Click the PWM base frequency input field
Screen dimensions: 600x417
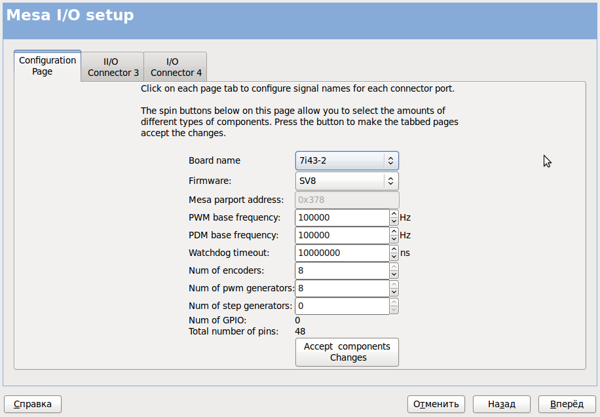coord(342,217)
